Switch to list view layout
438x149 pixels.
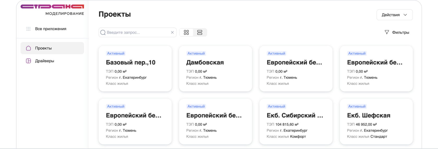pos(200,32)
